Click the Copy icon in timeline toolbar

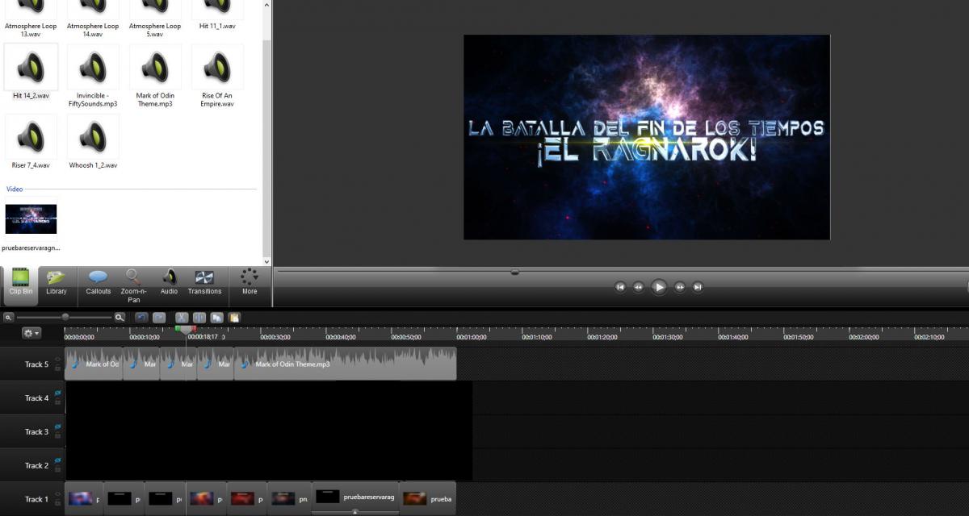[216, 318]
